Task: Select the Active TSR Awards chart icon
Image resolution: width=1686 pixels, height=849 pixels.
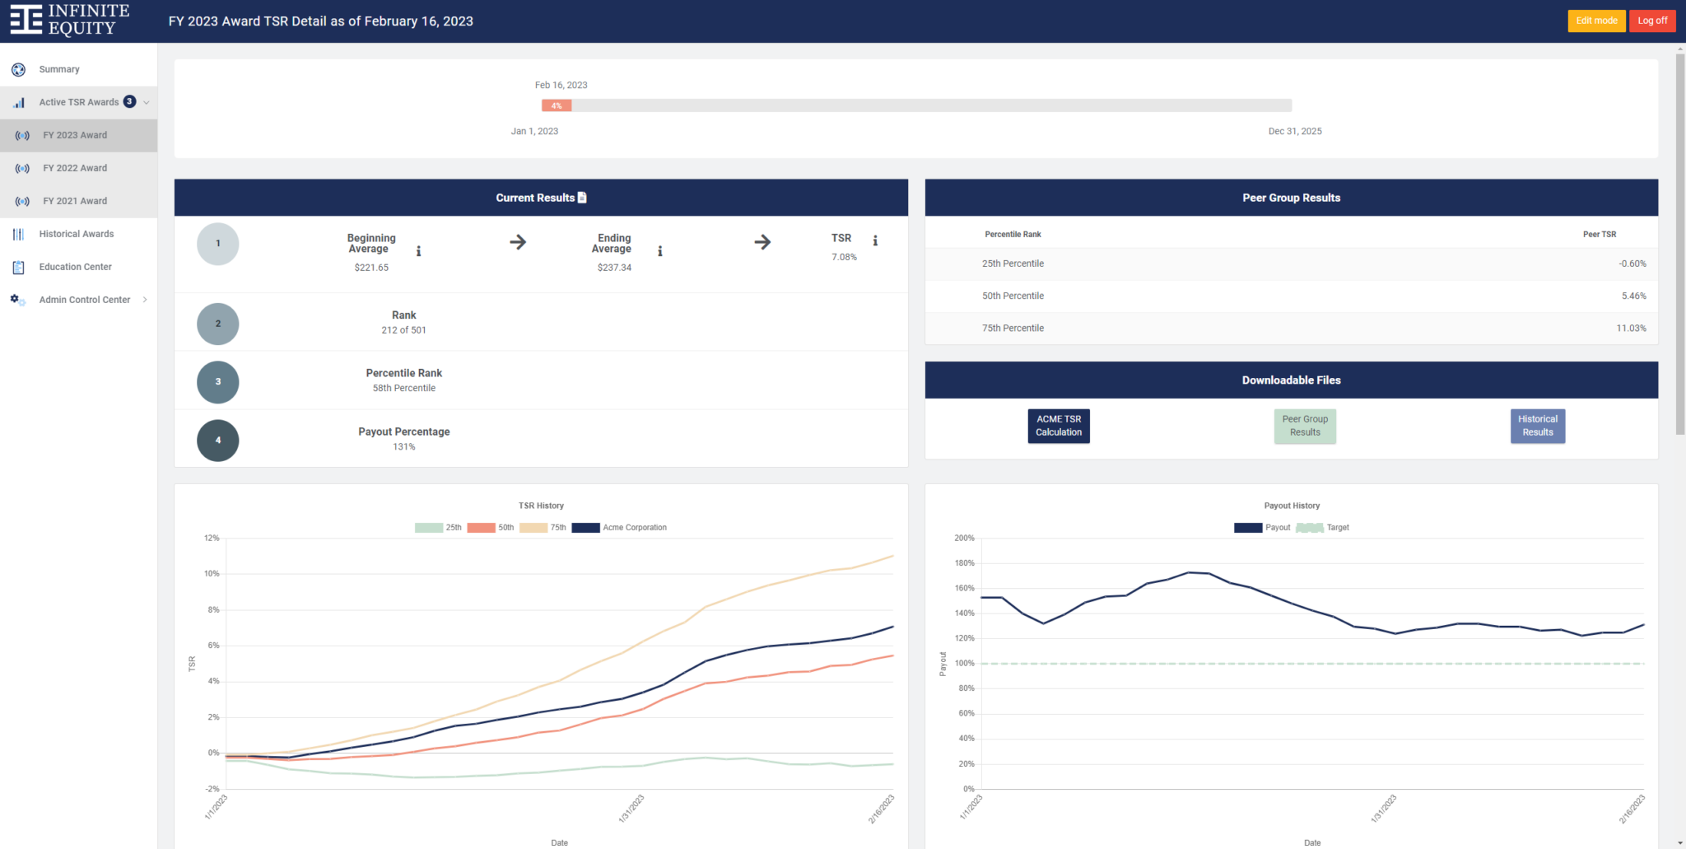Action: [x=18, y=102]
